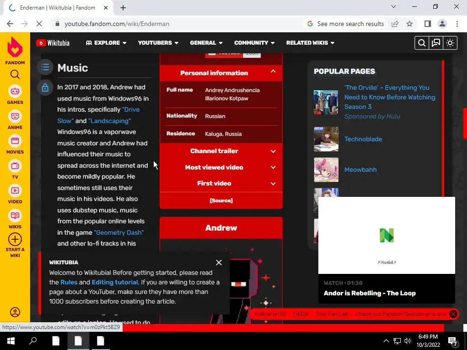467x350 pixels.
Task: Open Windows taskbar search
Action: [33, 341]
